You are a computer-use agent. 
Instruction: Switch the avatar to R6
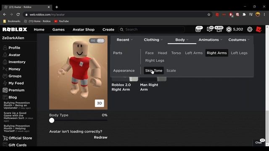click(x=93, y=41)
